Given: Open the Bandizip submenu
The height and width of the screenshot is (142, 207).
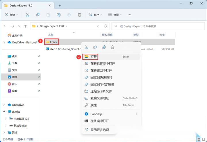Looking at the screenshot, I should (111, 114).
